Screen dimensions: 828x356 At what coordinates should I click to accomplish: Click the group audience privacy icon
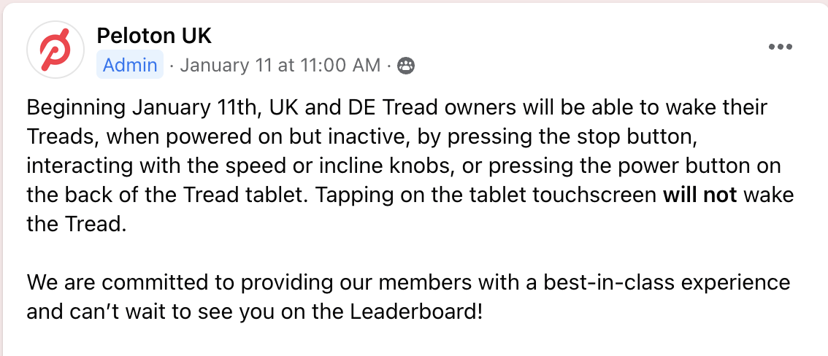tap(405, 66)
